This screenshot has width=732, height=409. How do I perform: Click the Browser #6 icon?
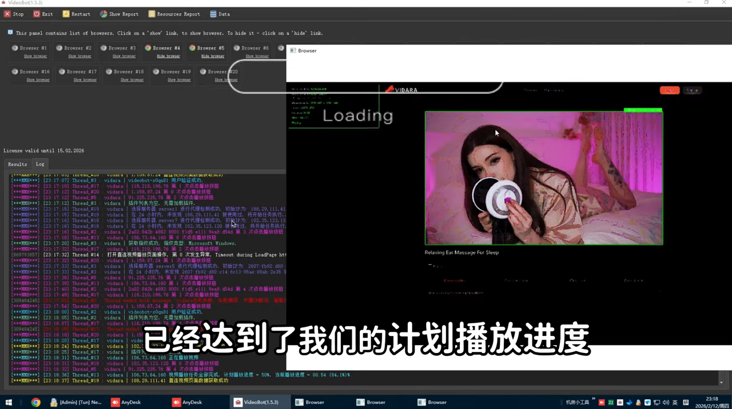pos(237,48)
